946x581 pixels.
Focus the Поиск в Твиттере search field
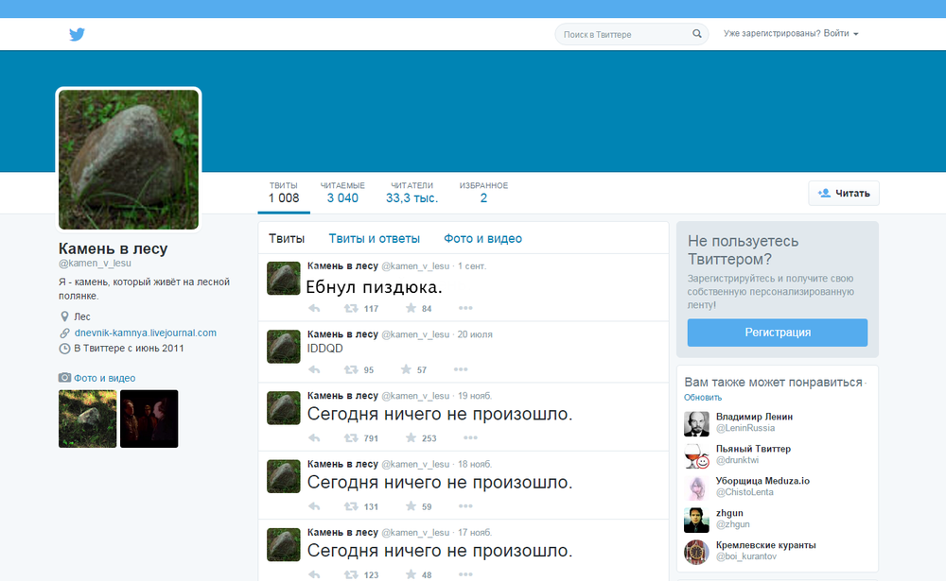624,35
